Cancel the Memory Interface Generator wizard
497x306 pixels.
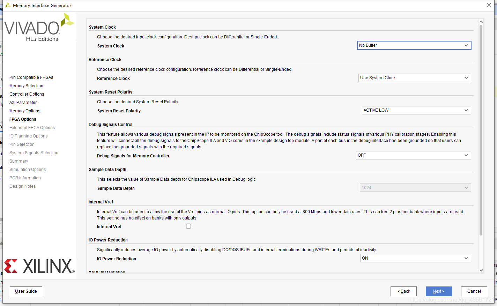pyautogui.click(x=474, y=291)
